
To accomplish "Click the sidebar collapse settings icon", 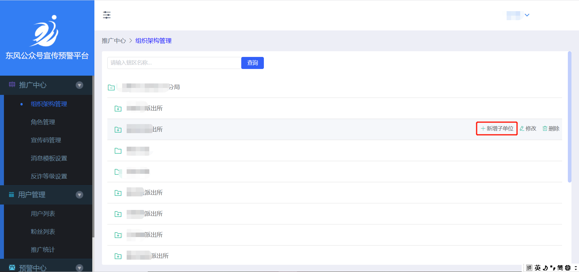I will [107, 15].
